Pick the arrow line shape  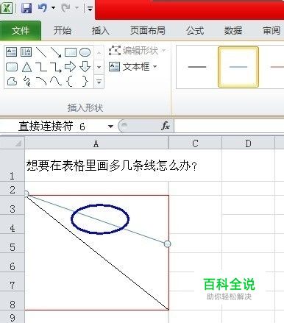click(x=56, y=52)
